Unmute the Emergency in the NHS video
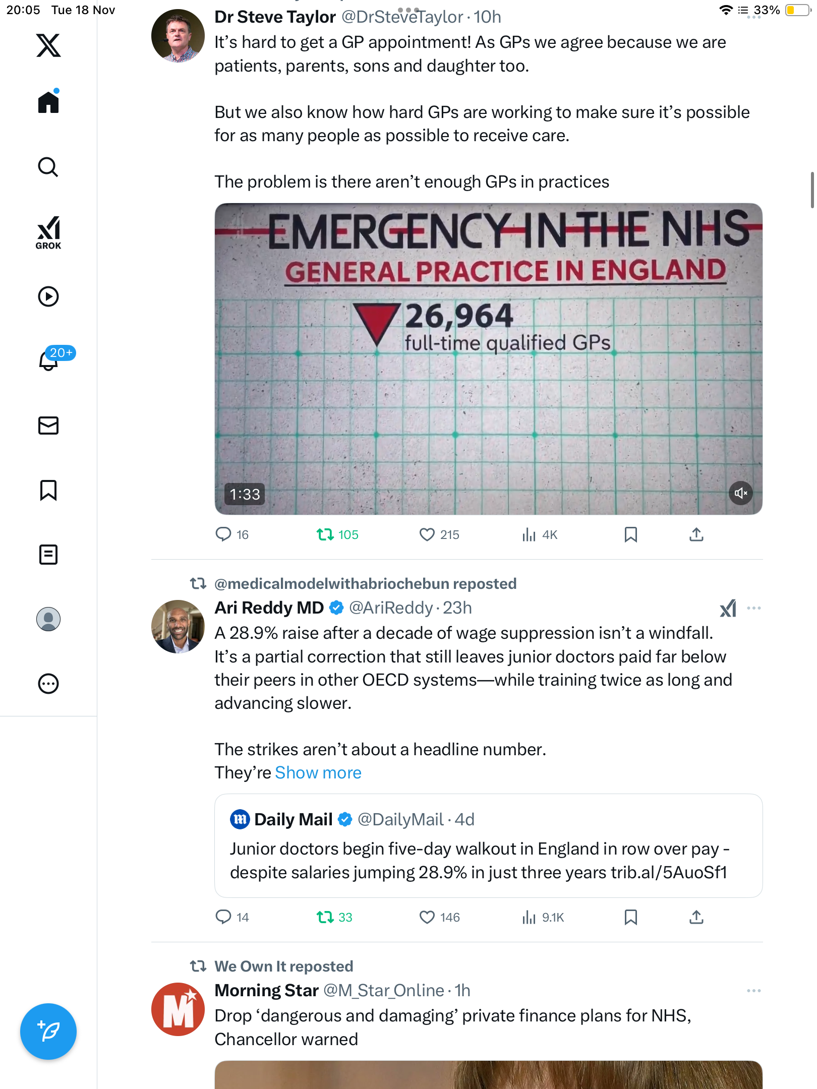The image size is (817, 1089). pos(740,493)
